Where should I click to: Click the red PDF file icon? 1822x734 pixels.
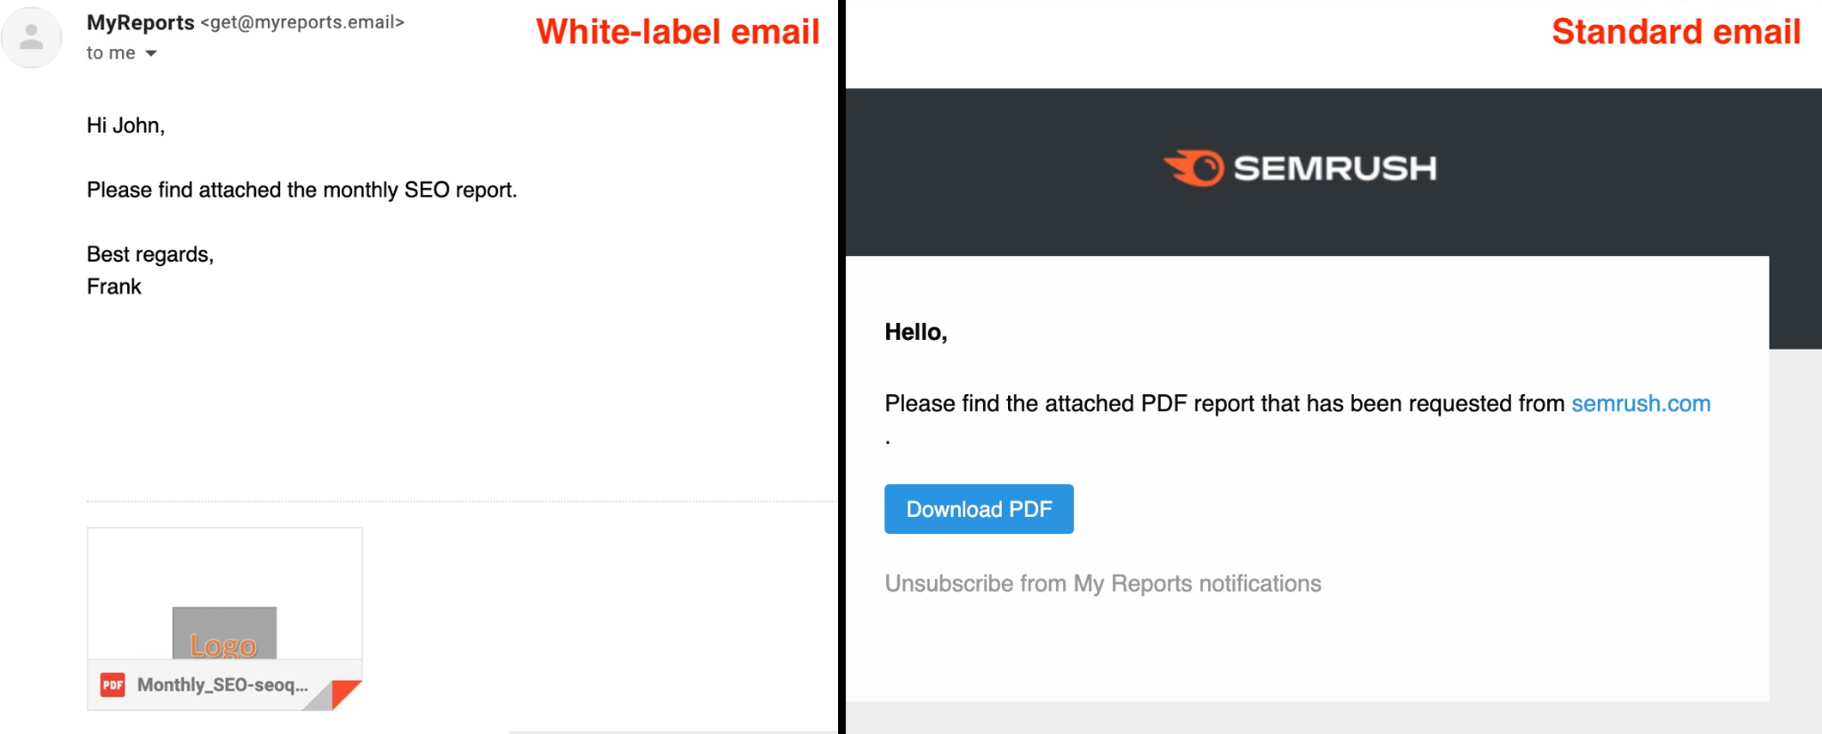(113, 684)
